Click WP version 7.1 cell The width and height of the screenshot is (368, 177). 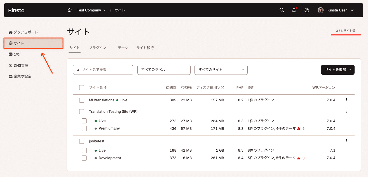pos(332,150)
